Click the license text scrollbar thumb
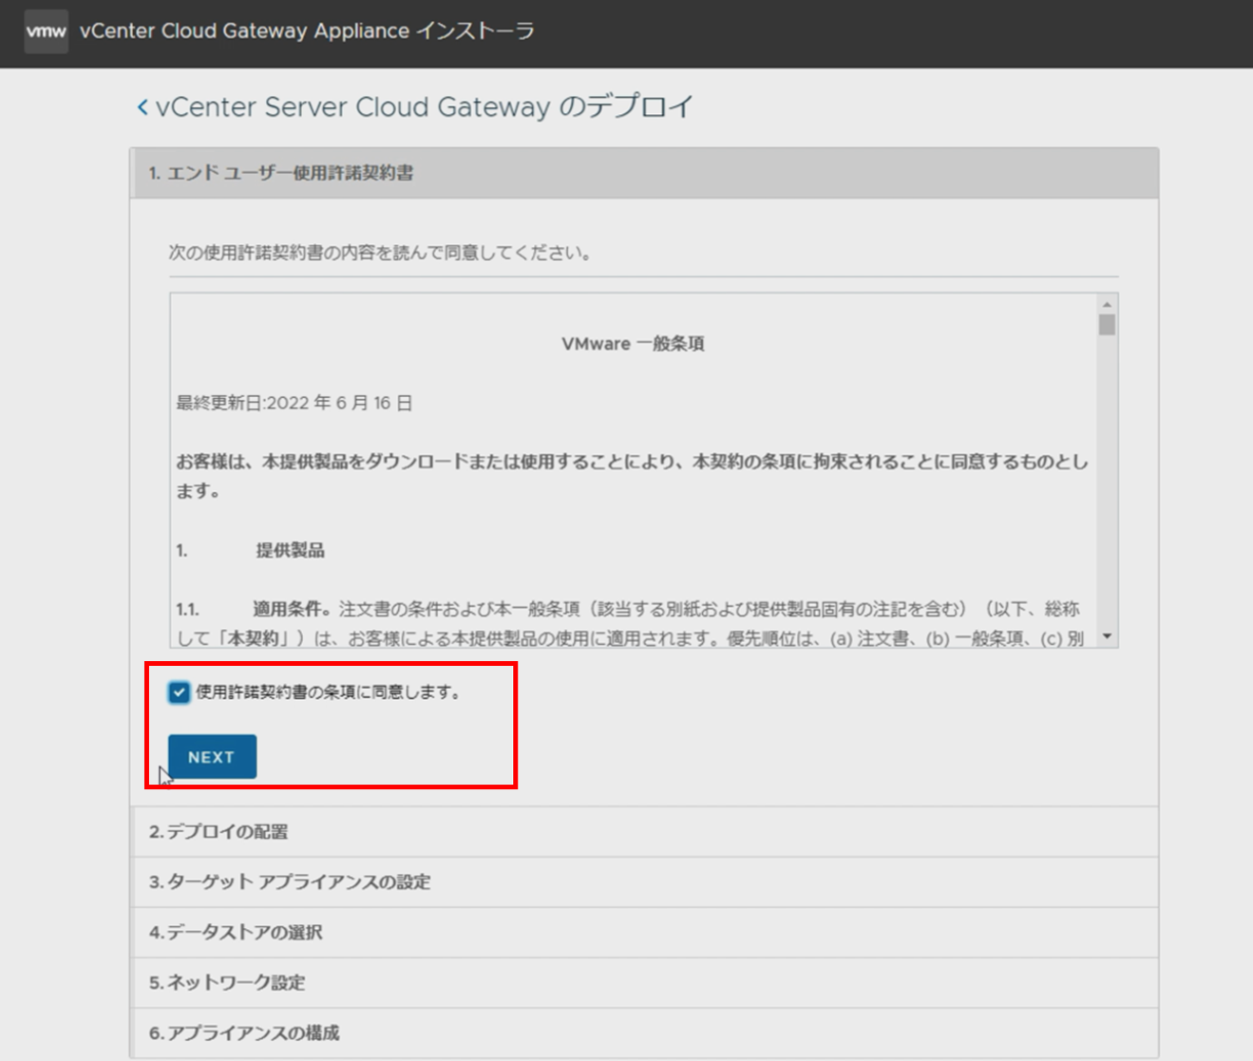This screenshot has height=1061, width=1253. (1107, 325)
